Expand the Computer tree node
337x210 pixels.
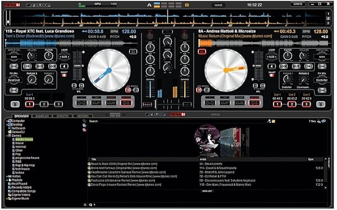coord(7,121)
